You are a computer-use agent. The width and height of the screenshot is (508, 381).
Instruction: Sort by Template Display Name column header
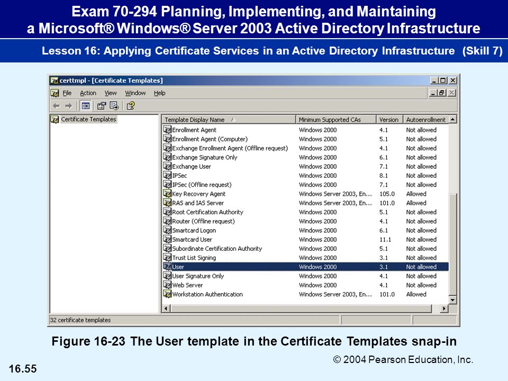coord(229,120)
